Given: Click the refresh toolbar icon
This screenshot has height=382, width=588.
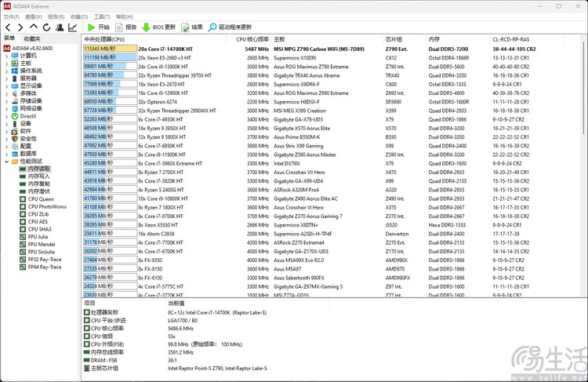Looking at the screenshot, I should pos(46,27).
